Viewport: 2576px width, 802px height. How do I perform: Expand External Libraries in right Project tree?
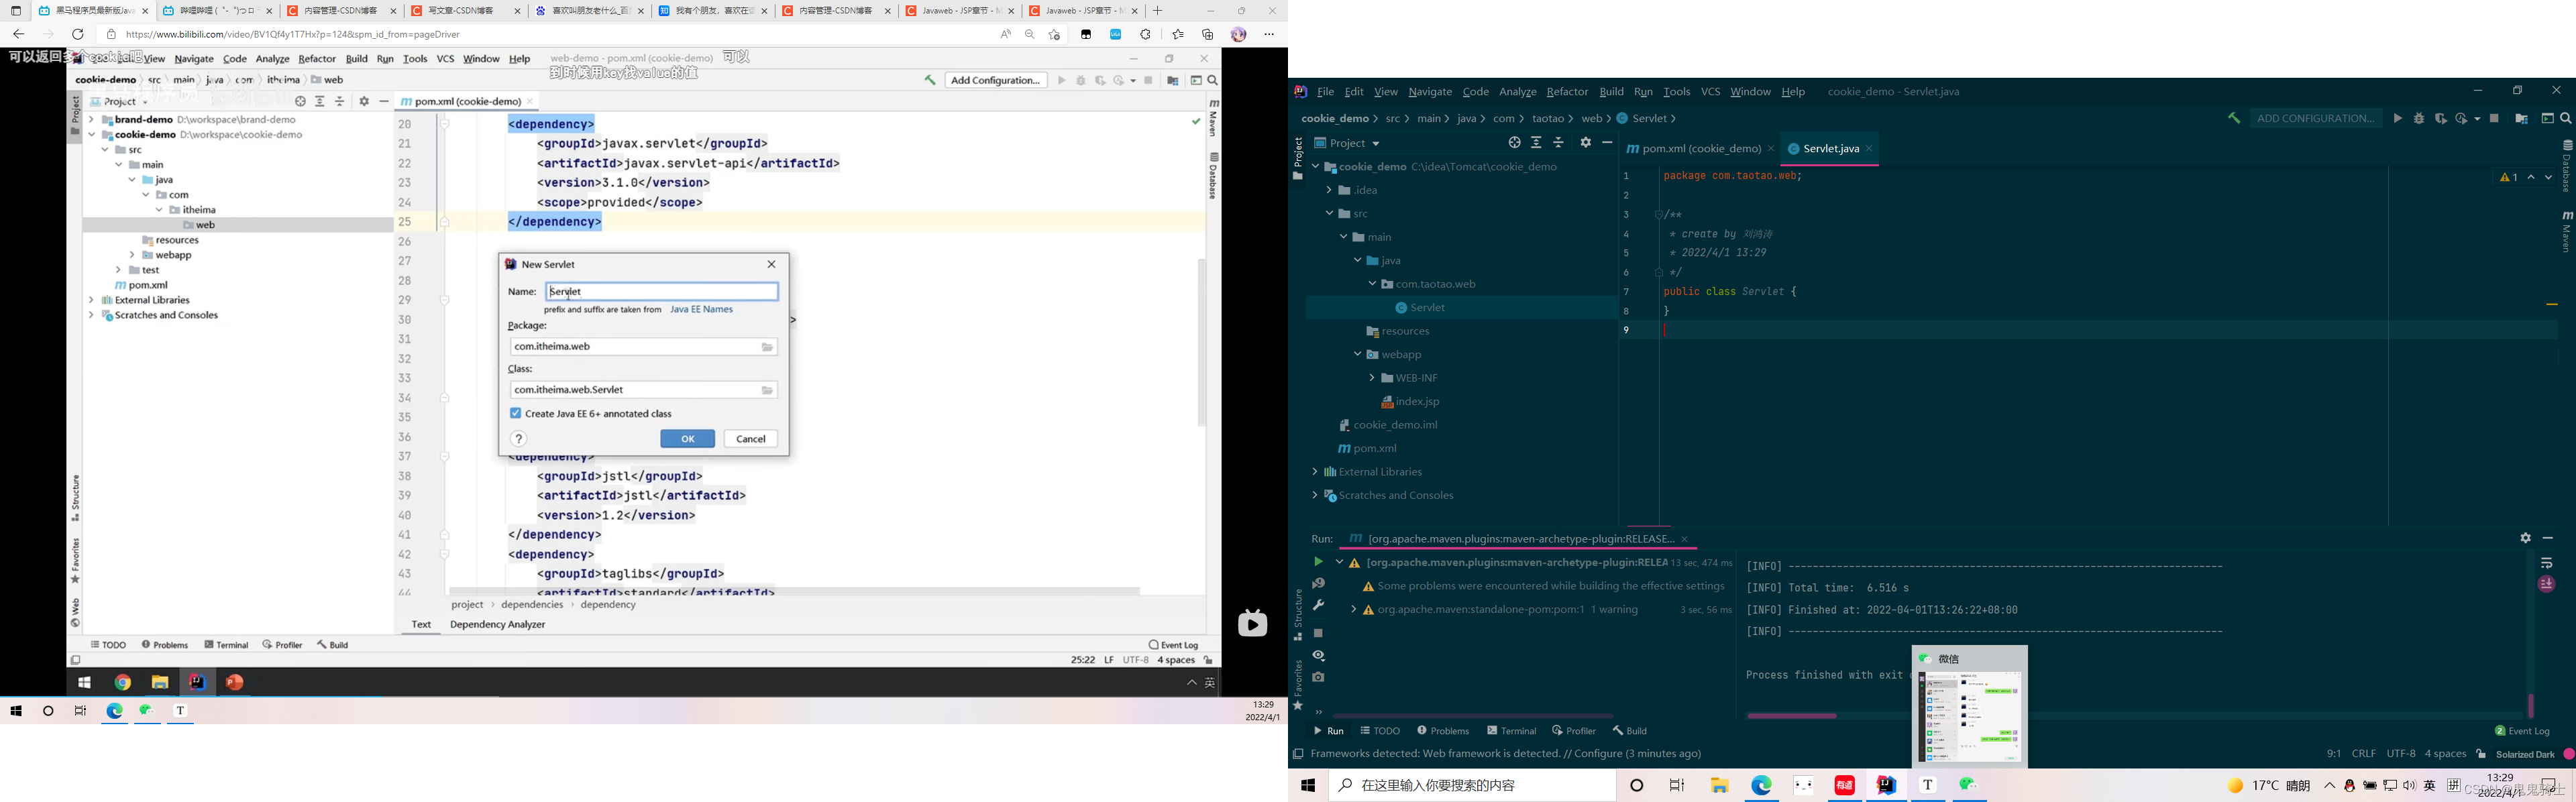[x=1315, y=472]
